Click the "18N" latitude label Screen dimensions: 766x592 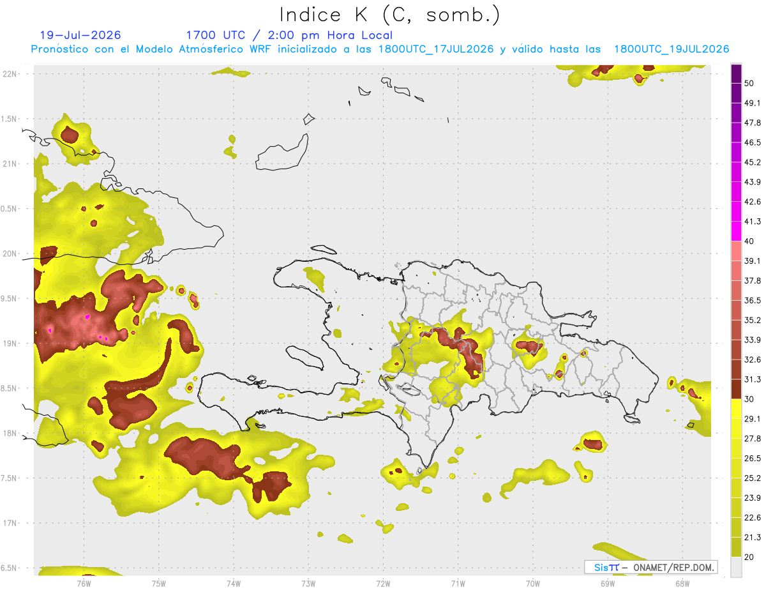10,433
